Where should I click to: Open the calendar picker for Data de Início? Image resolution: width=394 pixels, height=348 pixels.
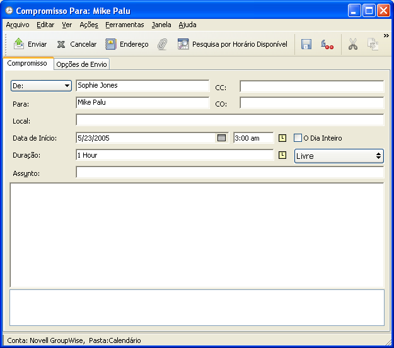tap(221, 138)
